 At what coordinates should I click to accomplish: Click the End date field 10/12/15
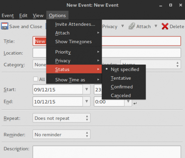pos(58,101)
